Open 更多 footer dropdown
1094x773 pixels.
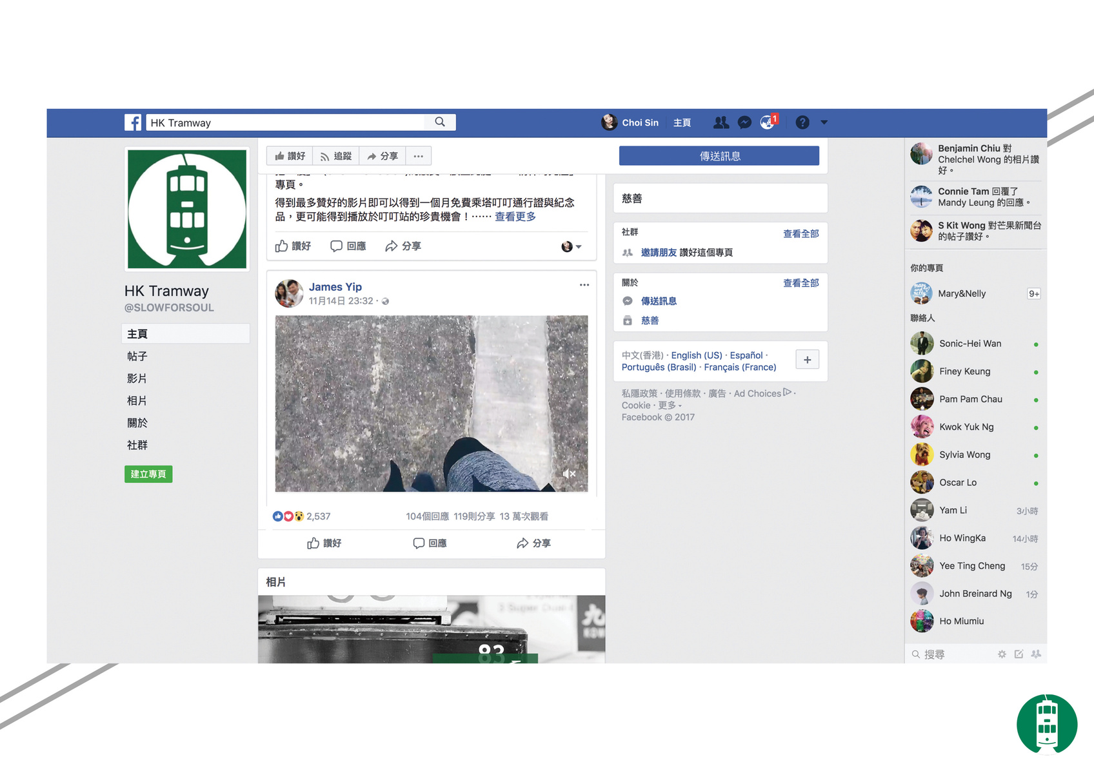670,406
